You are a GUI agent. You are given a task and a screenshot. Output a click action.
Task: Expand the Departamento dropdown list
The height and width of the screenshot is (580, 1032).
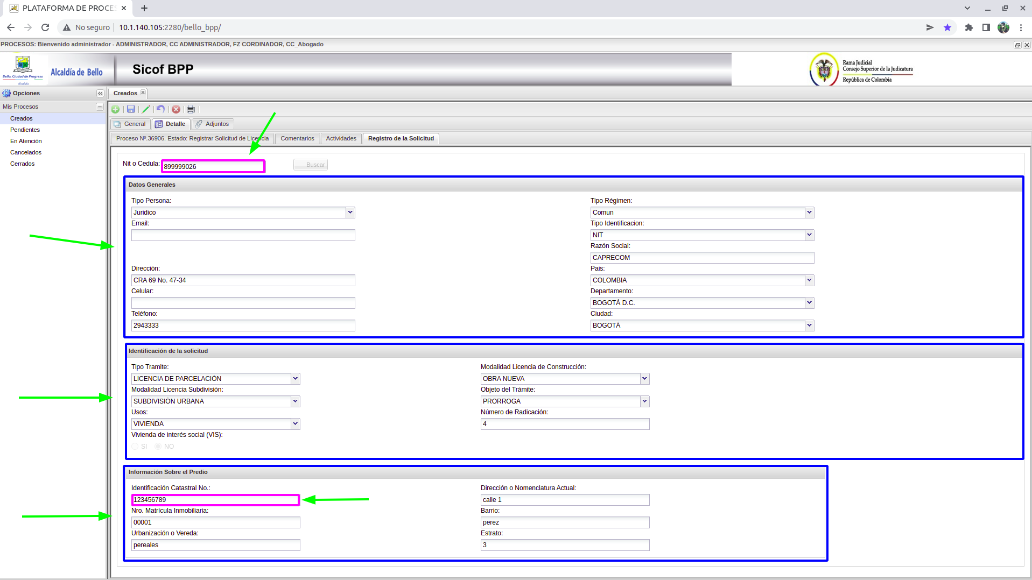809,303
